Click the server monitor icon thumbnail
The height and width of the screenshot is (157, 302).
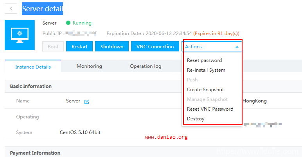pyautogui.click(x=19, y=35)
